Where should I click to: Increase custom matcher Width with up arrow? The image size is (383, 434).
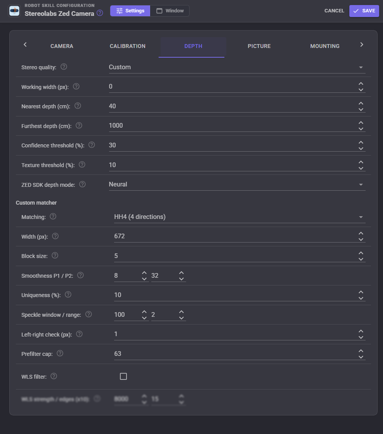pos(361,233)
